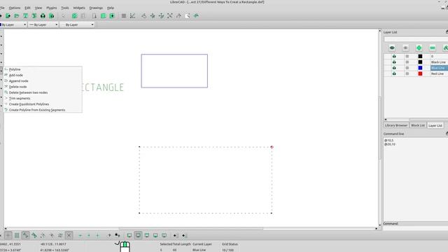
Task: Remove layer with the minus icon
Action: click(x=433, y=48)
